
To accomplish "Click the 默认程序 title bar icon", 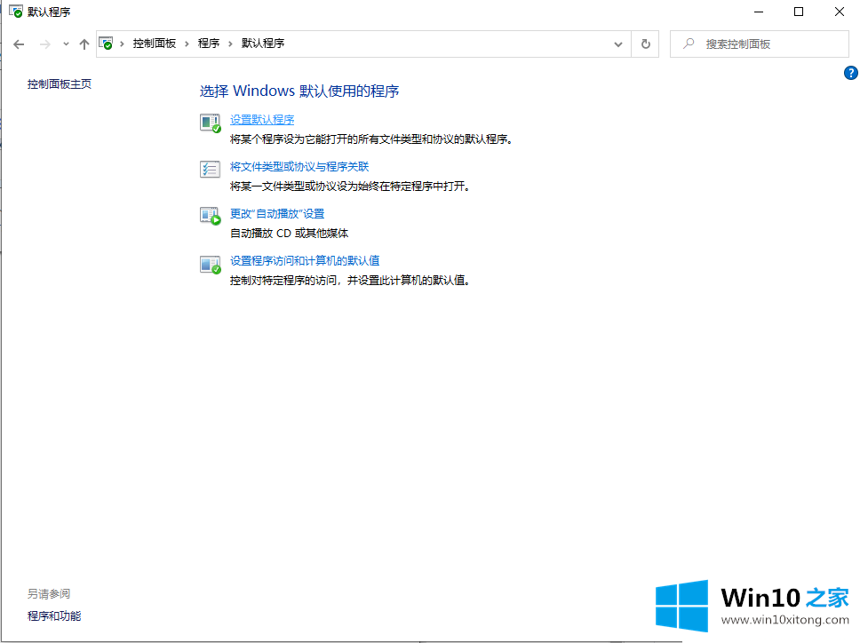I will point(16,12).
